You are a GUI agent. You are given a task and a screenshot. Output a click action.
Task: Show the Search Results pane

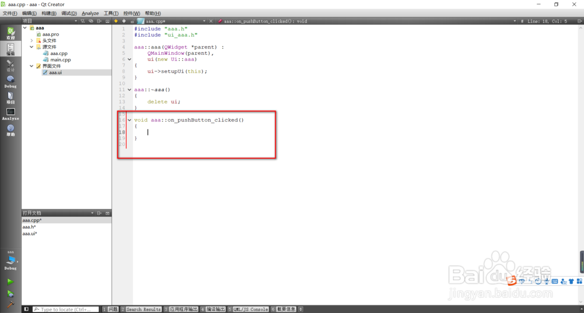point(141,309)
